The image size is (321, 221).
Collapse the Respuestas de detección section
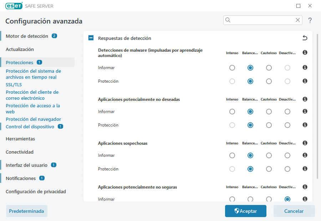[x=91, y=38]
